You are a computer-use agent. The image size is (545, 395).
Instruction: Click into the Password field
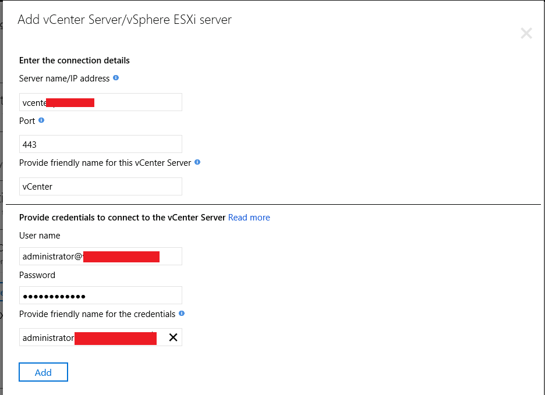[101, 296]
